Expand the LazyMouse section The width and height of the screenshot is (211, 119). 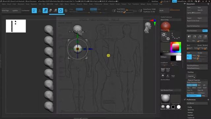164,62
